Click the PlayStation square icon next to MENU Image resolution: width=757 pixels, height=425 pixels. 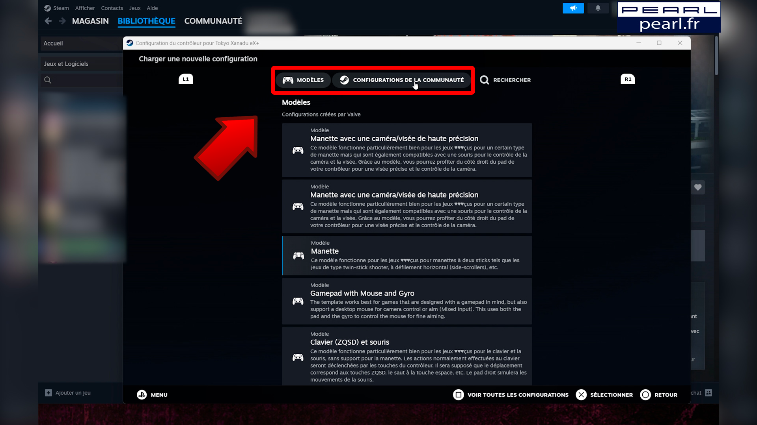click(142, 395)
